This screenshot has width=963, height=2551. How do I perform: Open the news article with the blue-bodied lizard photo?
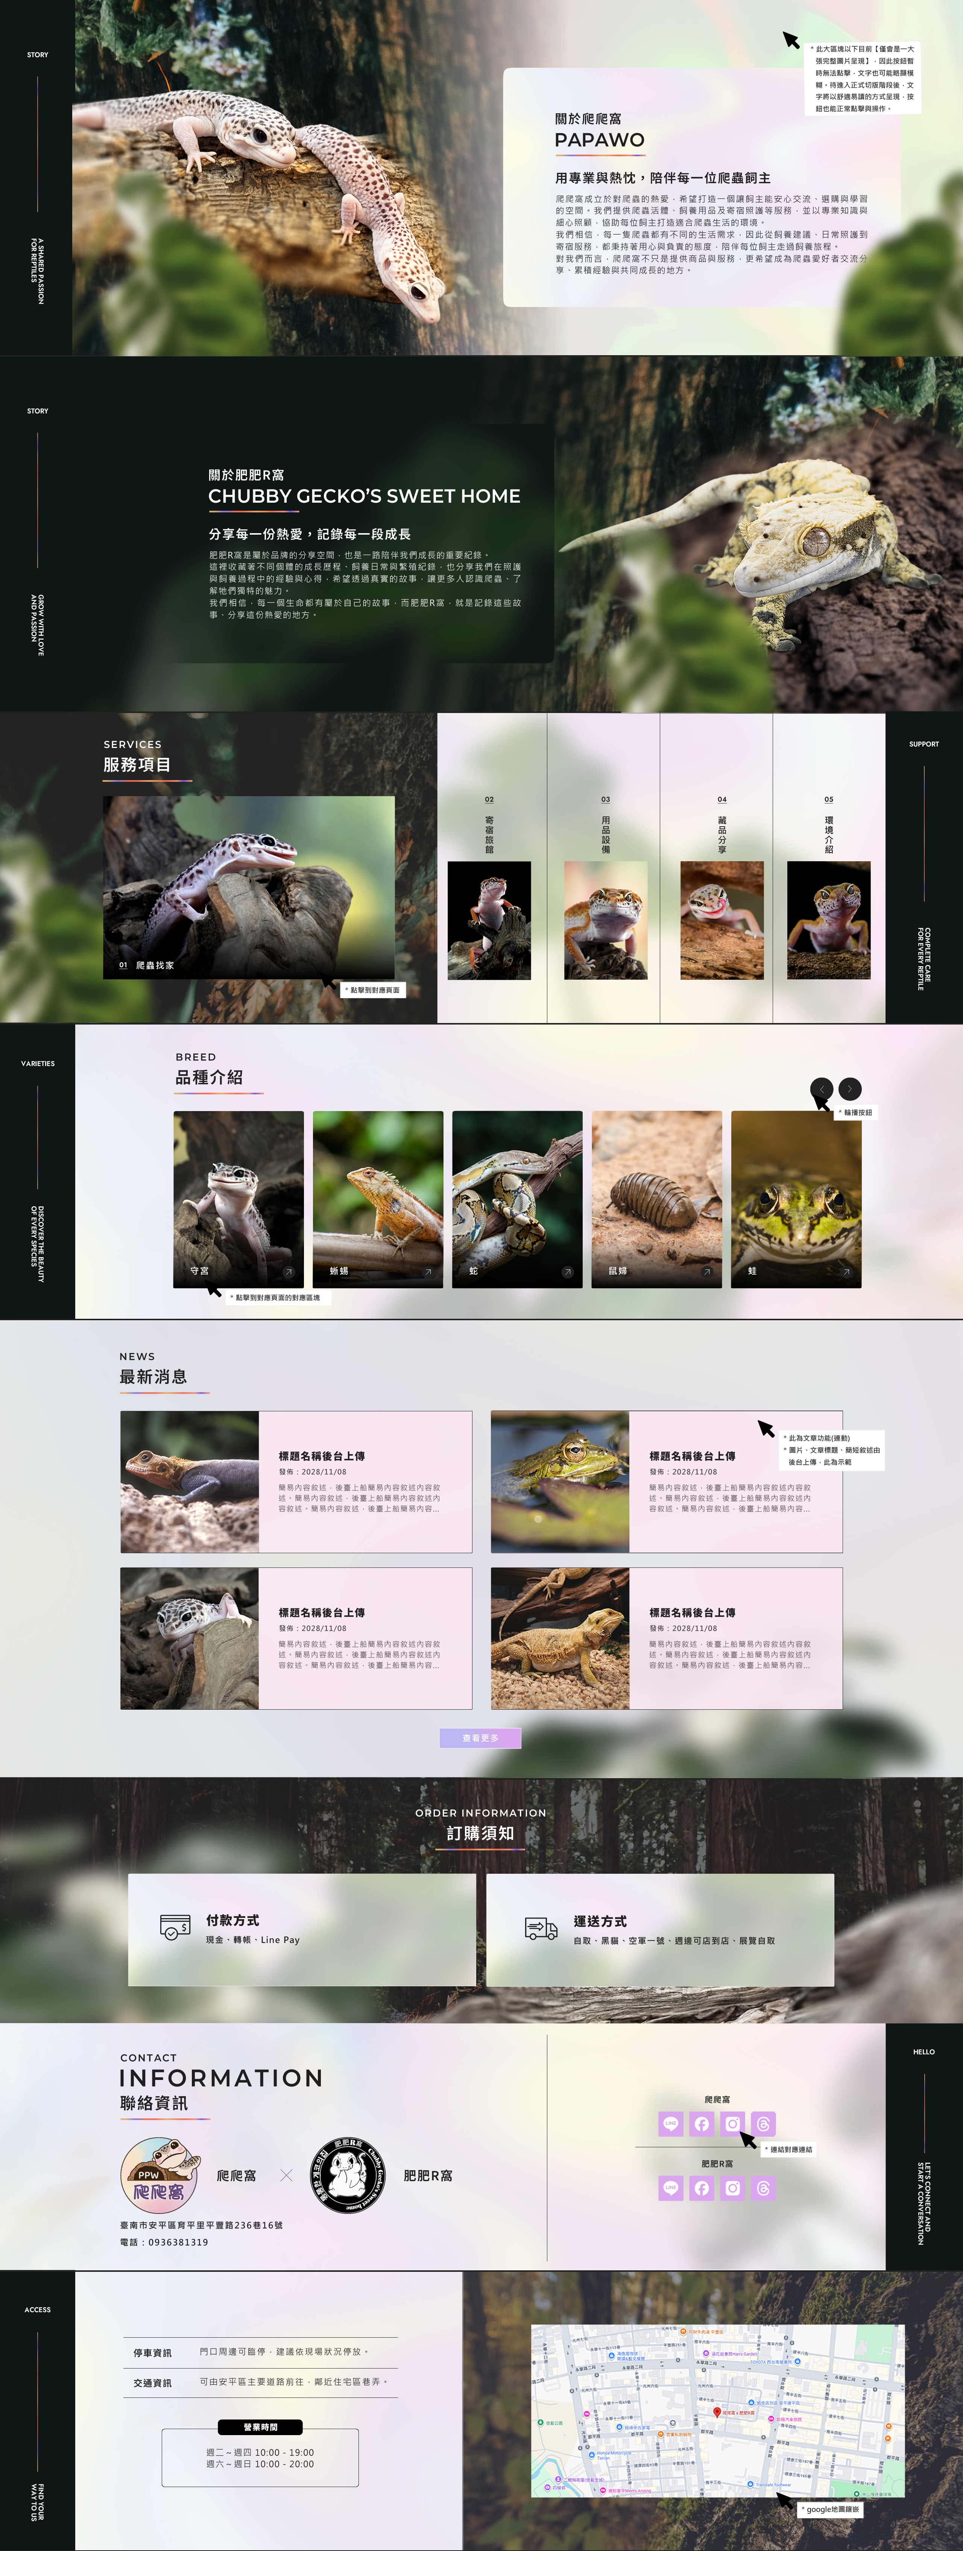(x=296, y=1481)
